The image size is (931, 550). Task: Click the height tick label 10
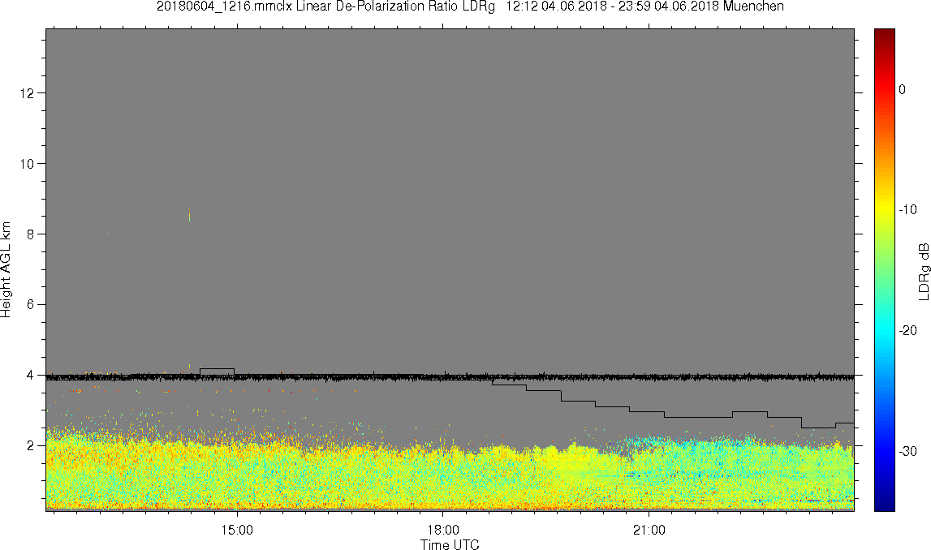pyautogui.click(x=26, y=164)
